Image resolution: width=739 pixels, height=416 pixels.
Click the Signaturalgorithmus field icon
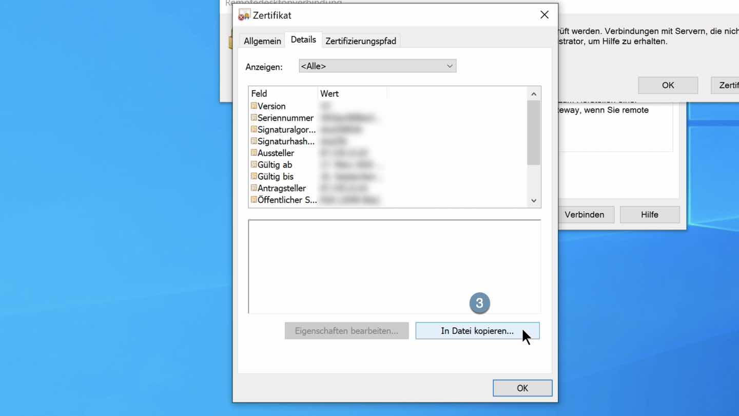pos(254,129)
